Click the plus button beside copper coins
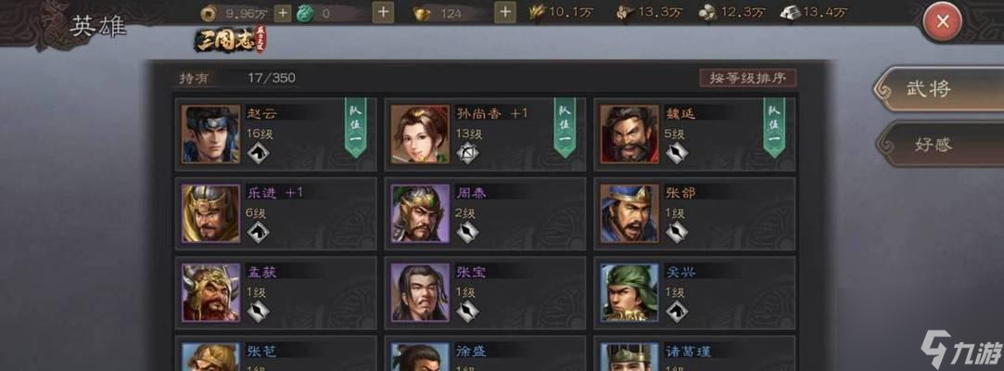This screenshot has width=1004, height=371. click(x=283, y=12)
